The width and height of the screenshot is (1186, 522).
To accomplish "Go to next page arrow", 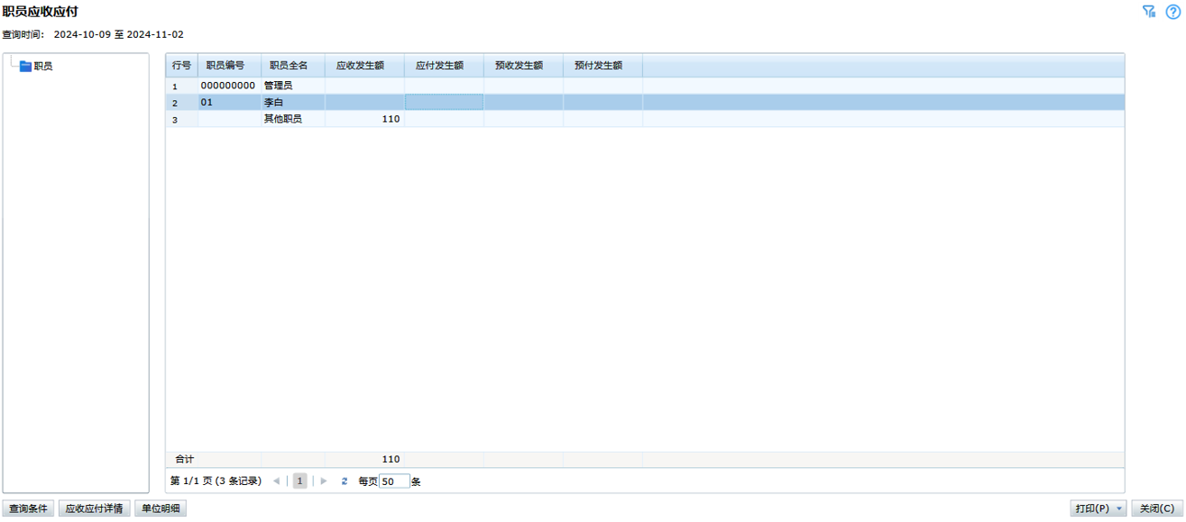I will pos(324,481).
